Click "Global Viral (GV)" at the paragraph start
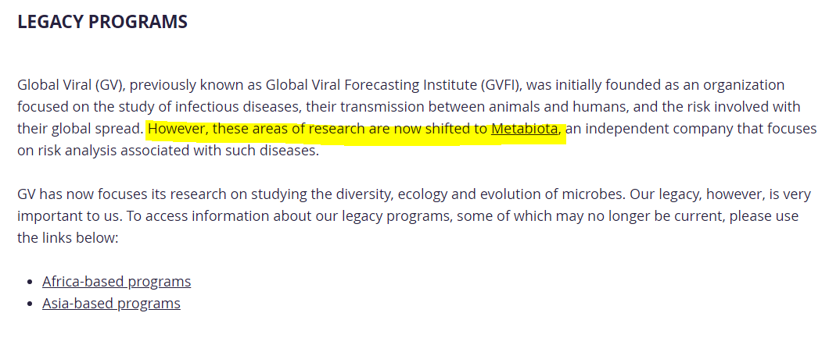 (x=69, y=84)
